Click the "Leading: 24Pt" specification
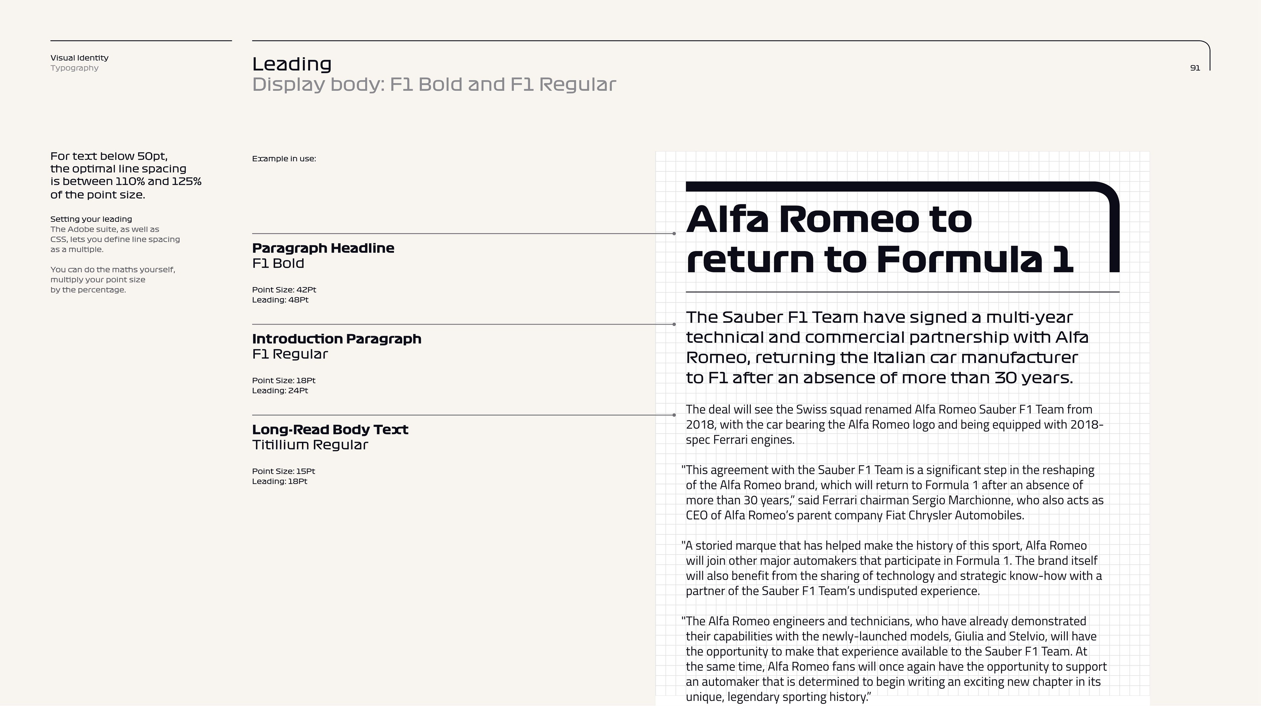 (280, 391)
